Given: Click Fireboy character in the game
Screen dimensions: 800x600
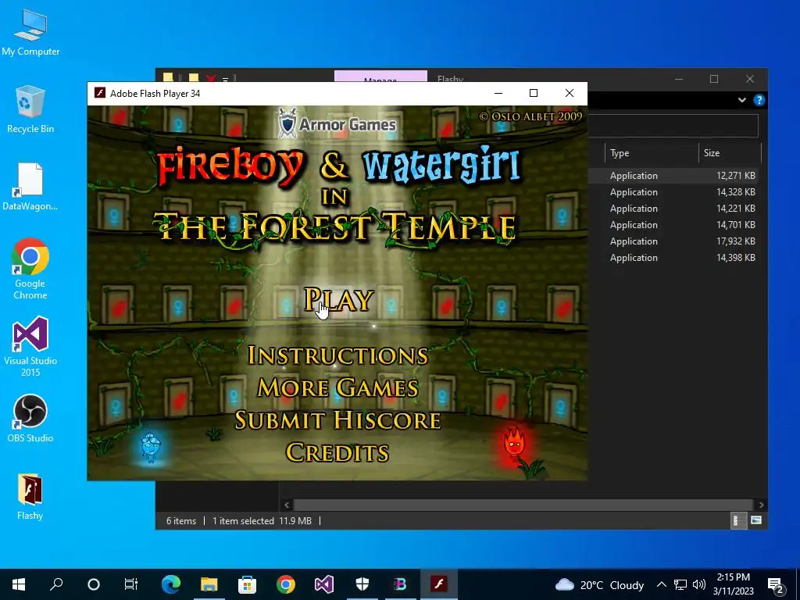Looking at the screenshot, I should (x=514, y=443).
